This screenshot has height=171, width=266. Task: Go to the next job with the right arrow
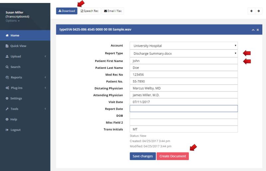tap(259, 11)
